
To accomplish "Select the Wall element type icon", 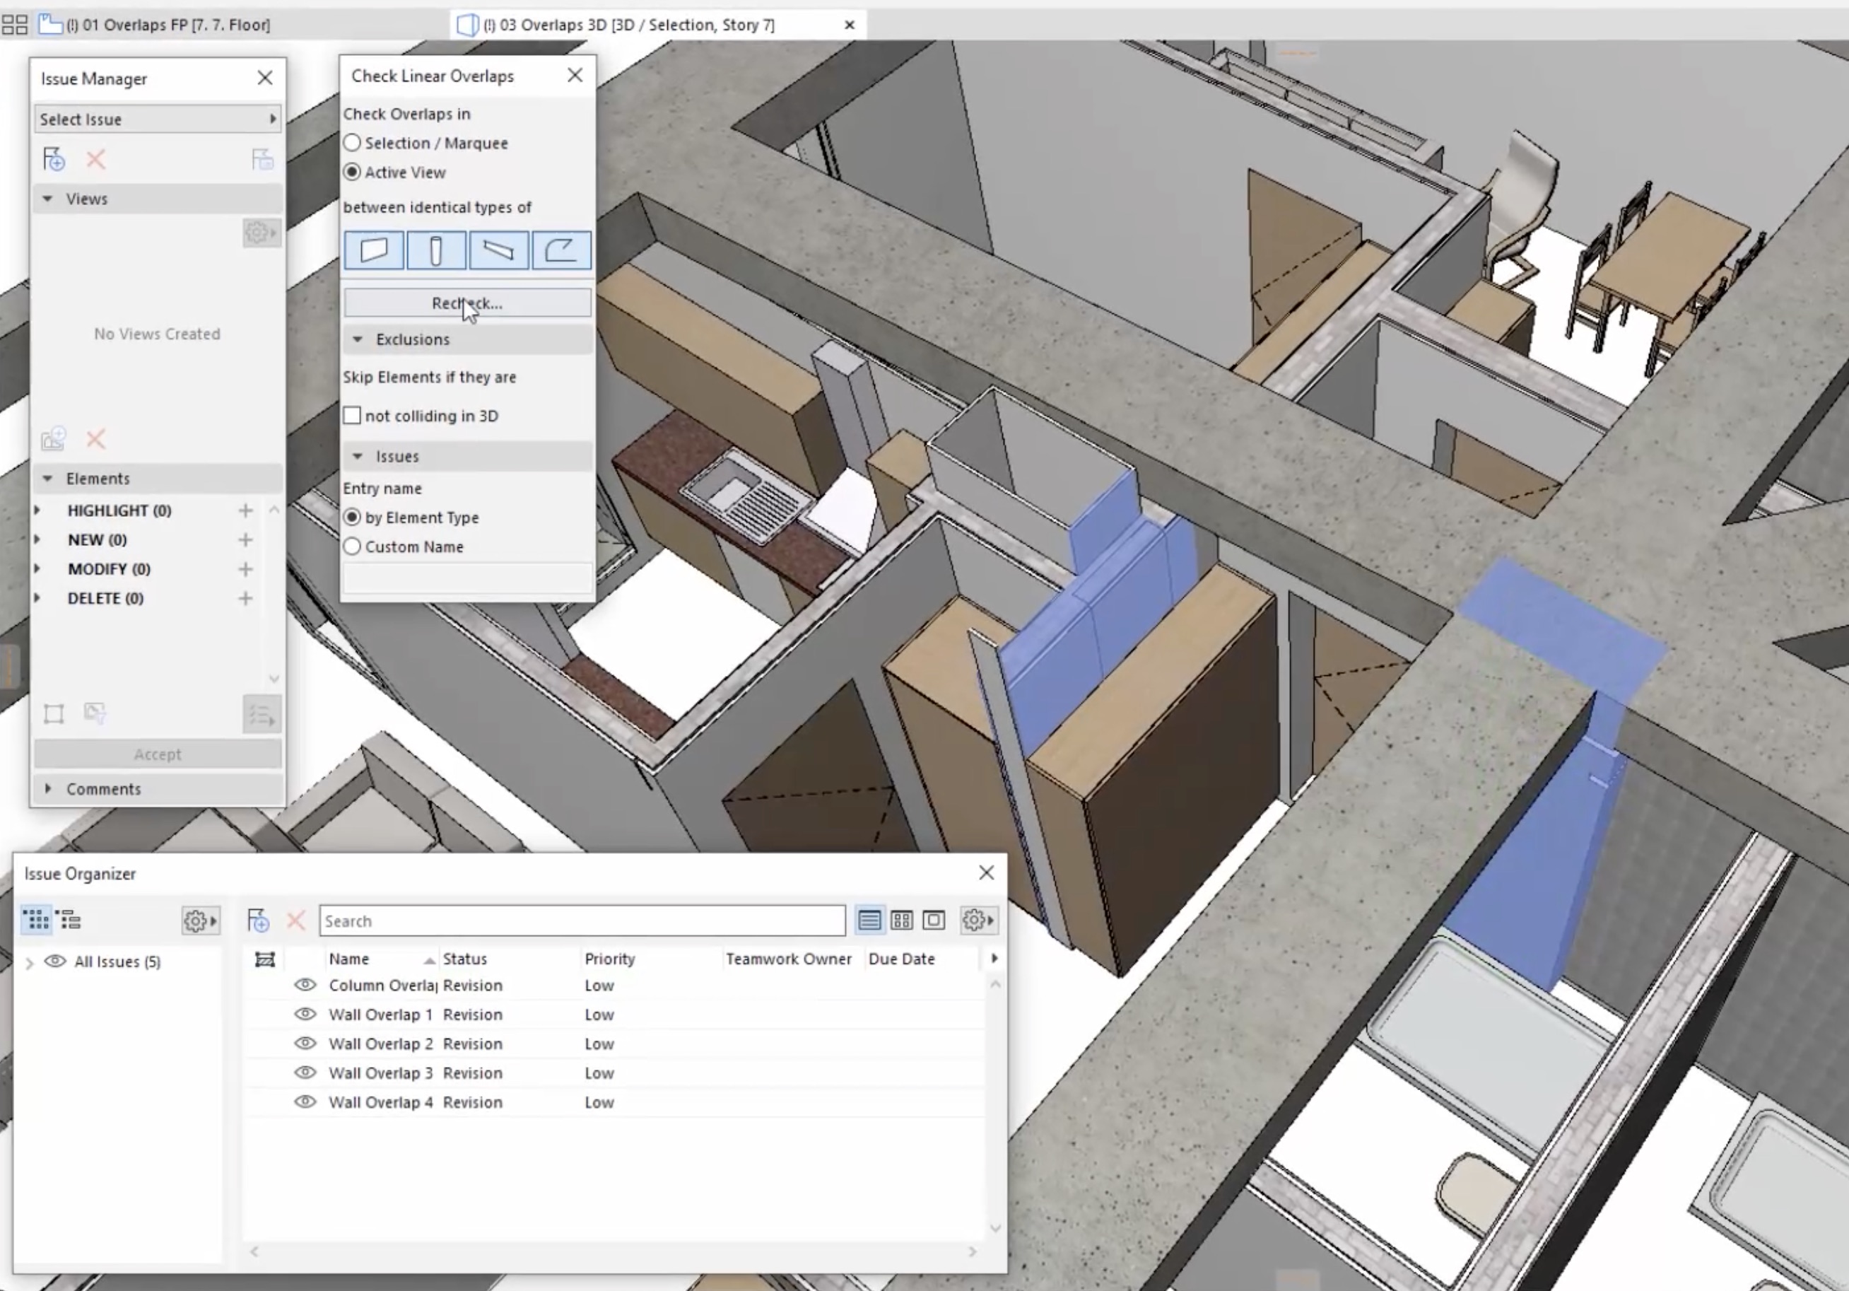I will pos(374,250).
